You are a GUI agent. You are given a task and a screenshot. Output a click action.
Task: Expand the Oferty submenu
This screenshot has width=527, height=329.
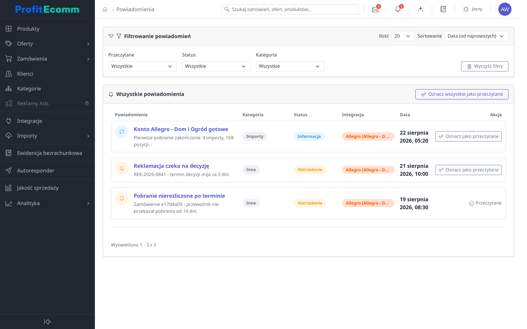point(88,44)
